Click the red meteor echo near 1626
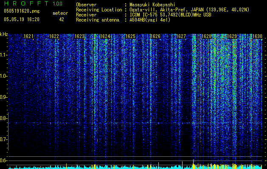This screenshot has height=169, width=267. [x=158, y=123]
